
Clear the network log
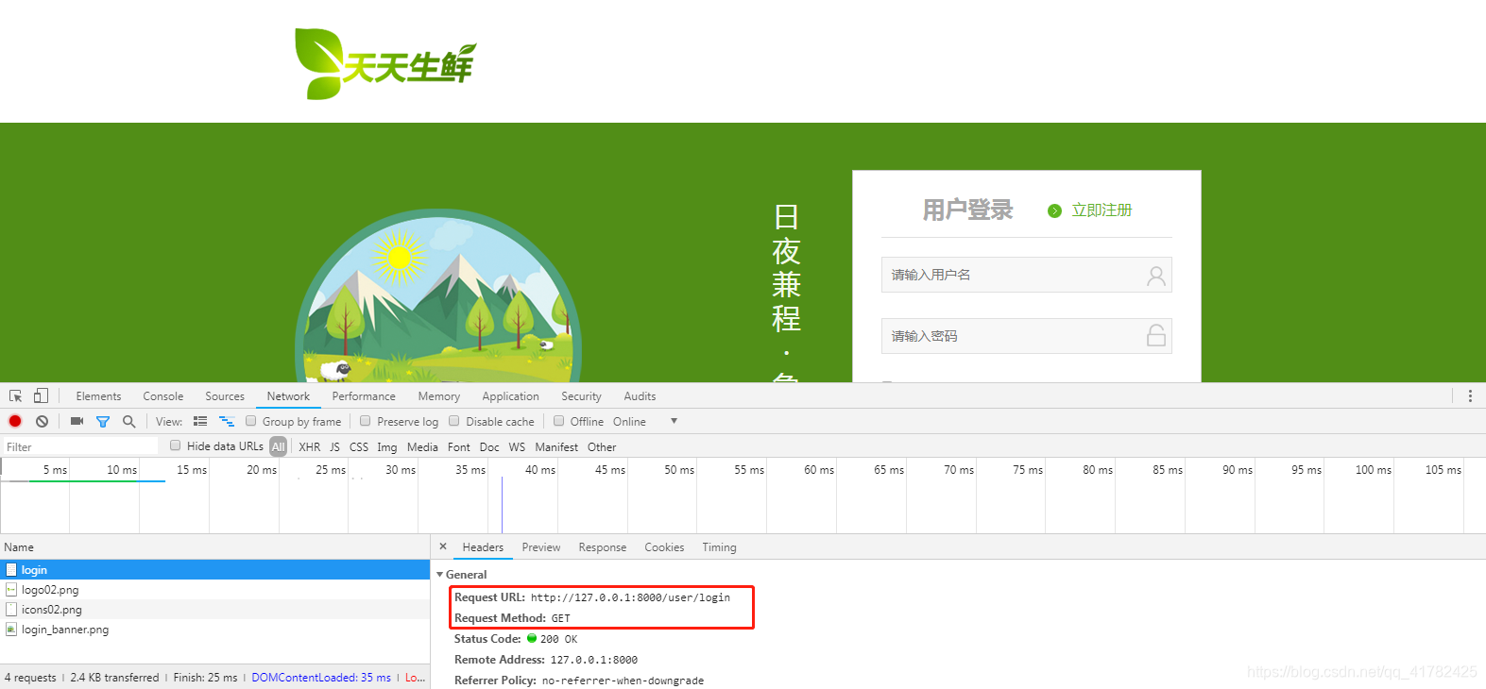[x=42, y=421]
